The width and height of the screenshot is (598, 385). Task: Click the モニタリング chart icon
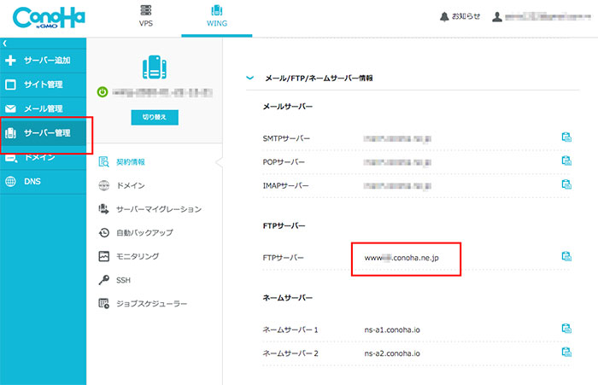pos(103,256)
